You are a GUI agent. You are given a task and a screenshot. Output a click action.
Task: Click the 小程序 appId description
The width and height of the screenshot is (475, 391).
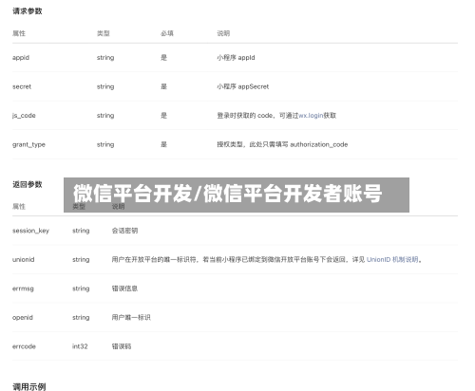pos(236,58)
